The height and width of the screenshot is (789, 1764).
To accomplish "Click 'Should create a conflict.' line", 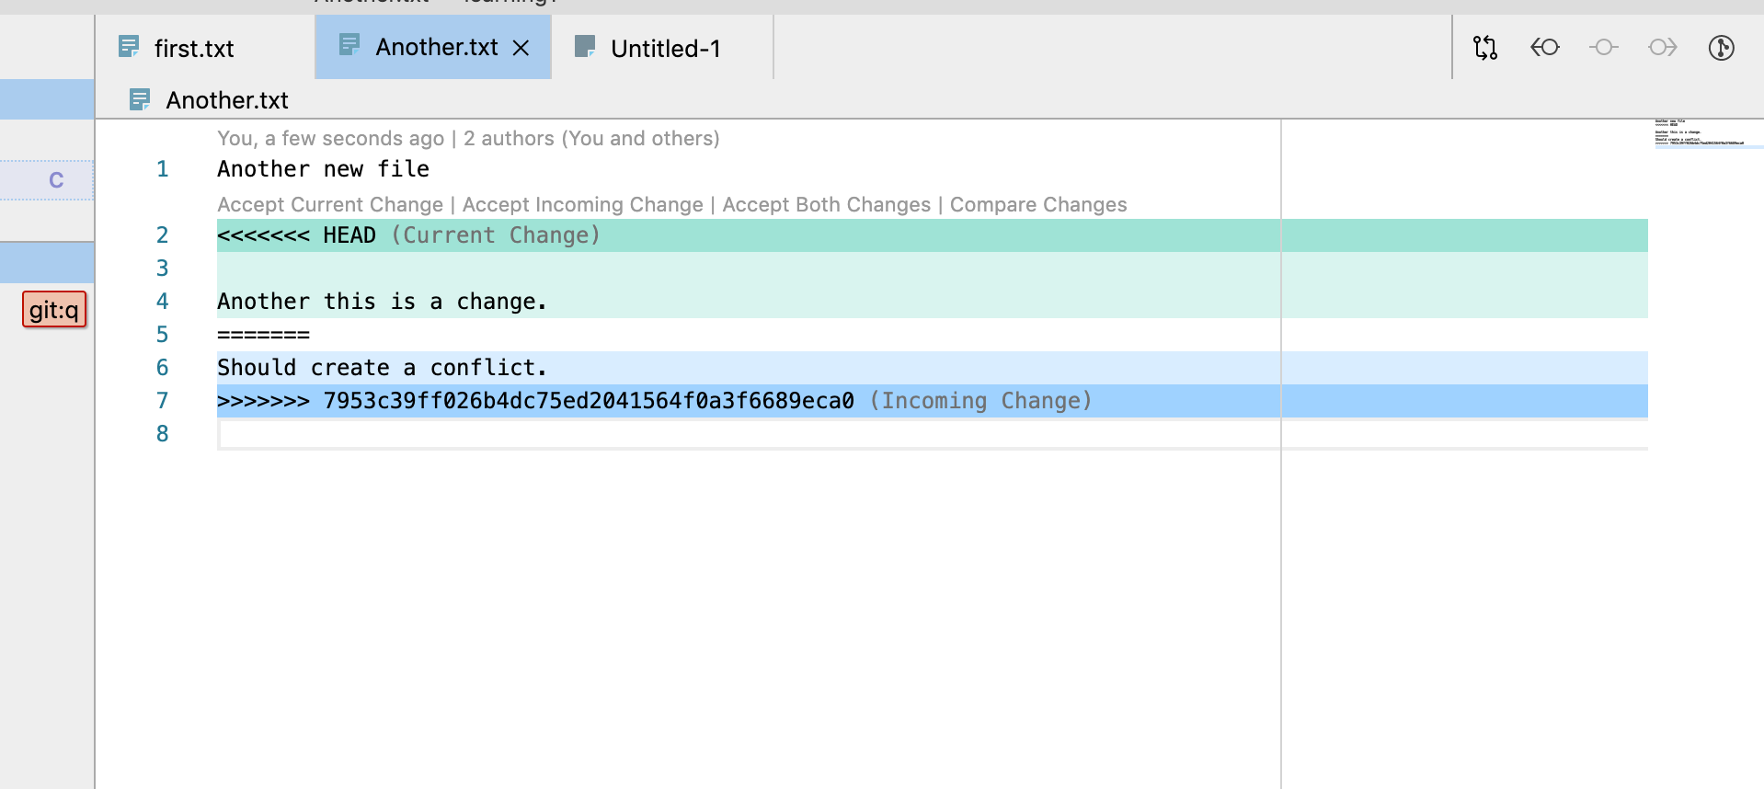I will [382, 368].
